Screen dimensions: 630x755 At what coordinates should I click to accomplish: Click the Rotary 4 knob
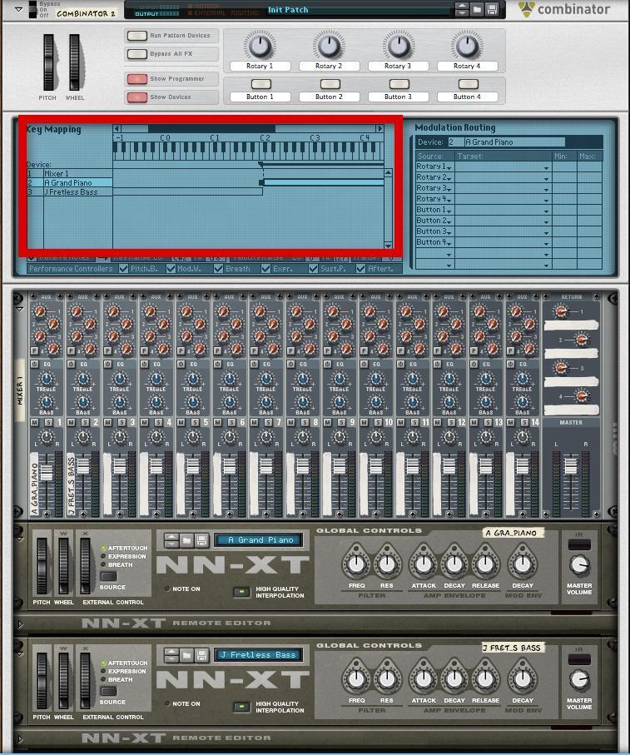[468, 47]
